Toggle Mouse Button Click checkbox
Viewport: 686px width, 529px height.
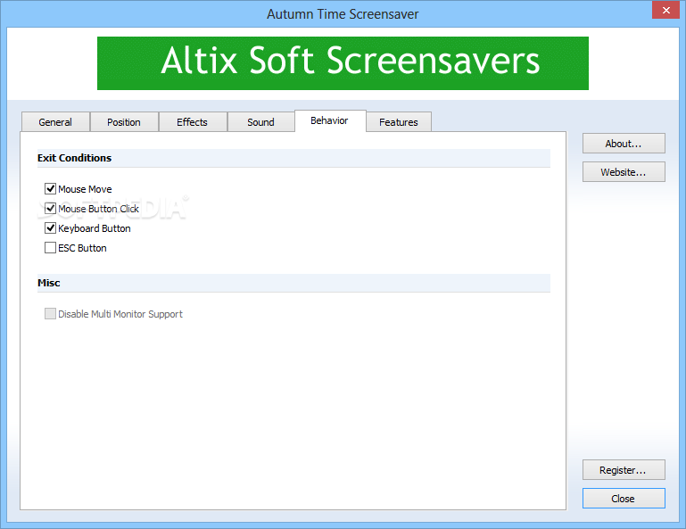click(x=50, y=208)
